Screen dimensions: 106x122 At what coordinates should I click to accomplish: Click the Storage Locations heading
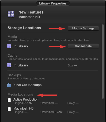pyautogui.click(x=24, y=28)
